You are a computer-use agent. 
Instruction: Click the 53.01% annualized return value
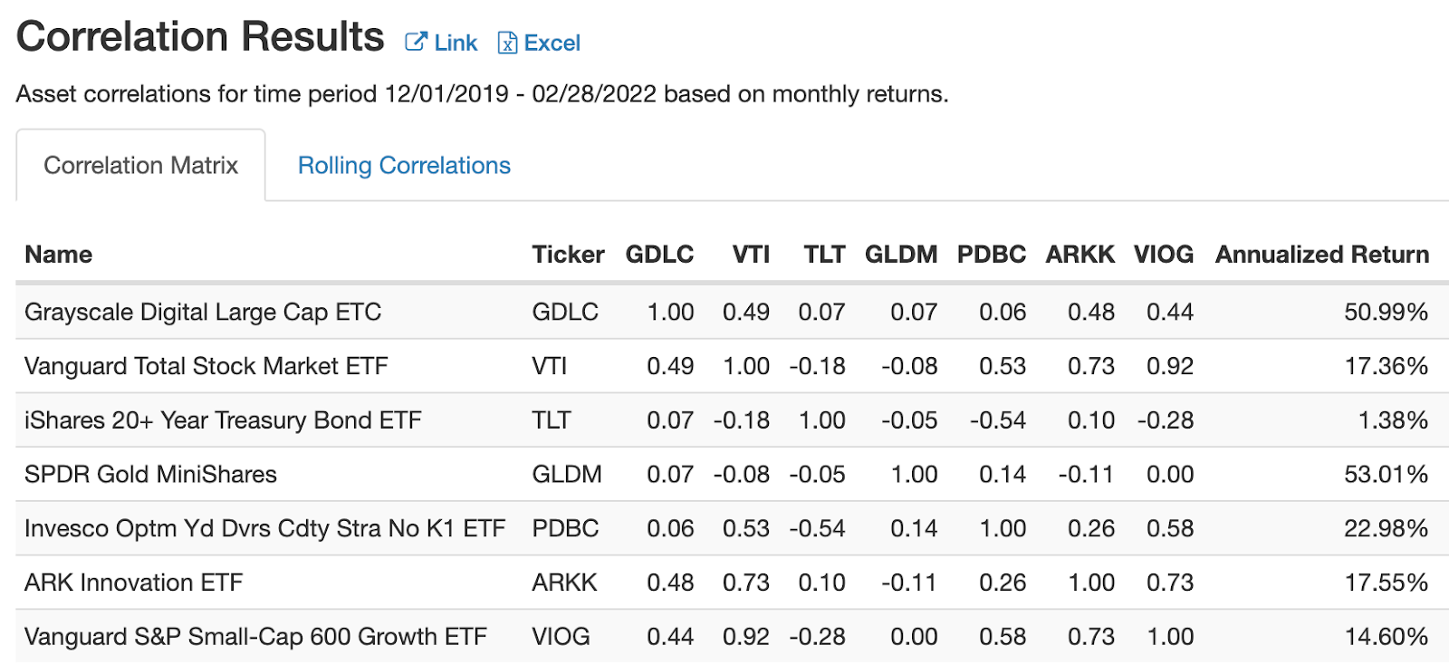coord(1386,474)
